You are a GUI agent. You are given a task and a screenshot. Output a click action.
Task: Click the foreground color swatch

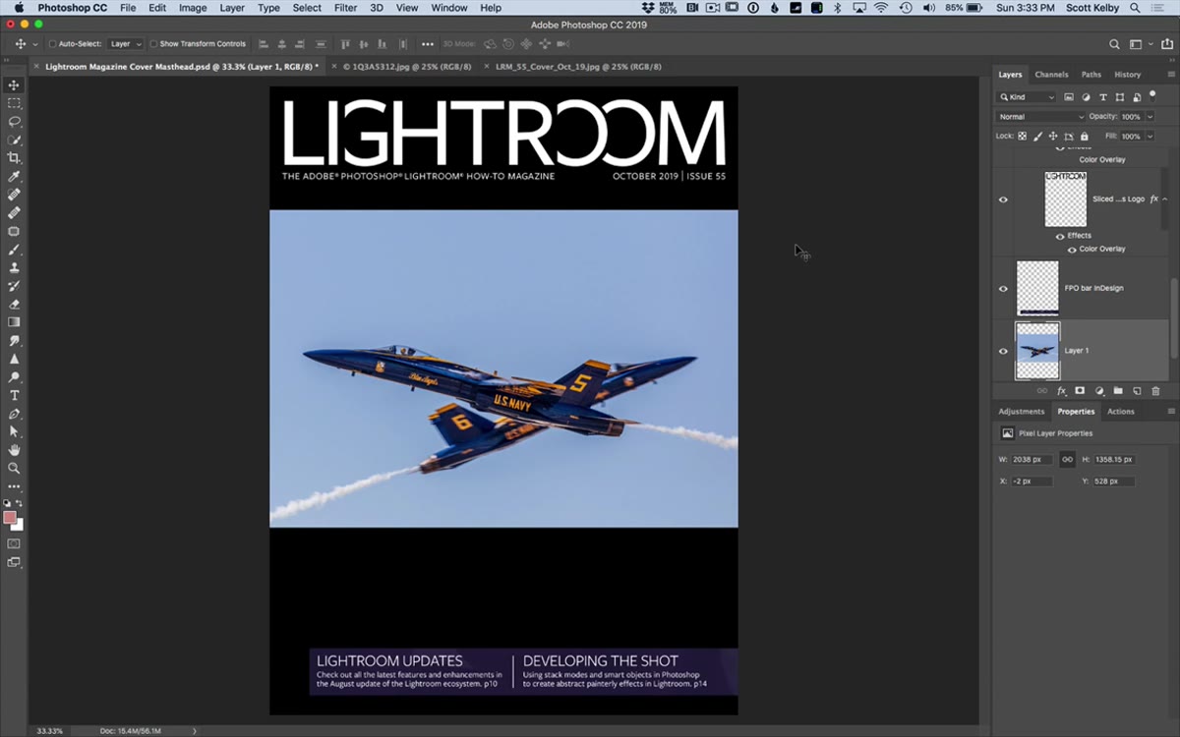click(10, 517)
